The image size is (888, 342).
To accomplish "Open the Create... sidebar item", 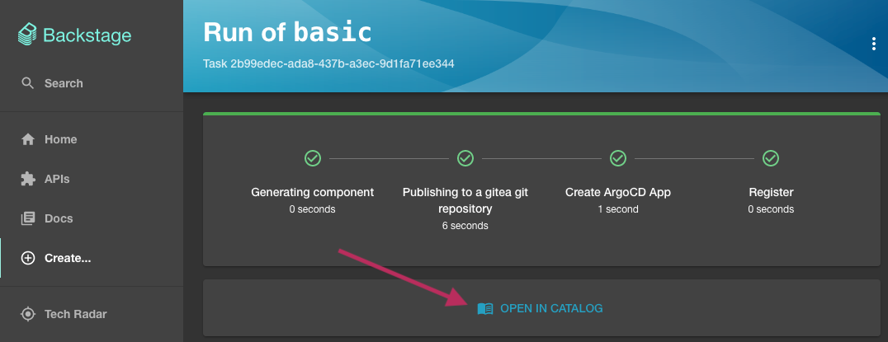I will (x=68, y=258).
